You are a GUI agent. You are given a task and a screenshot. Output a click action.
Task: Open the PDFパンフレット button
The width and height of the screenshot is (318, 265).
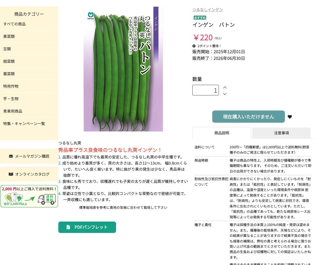pyautogui.click(x=87, y=227)
